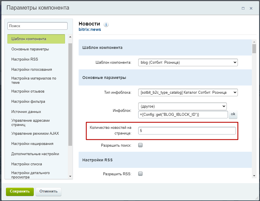This screenshot has height=201, width=260.
Task: Click the Инфоблок code input field
Action: pos(183,115)
